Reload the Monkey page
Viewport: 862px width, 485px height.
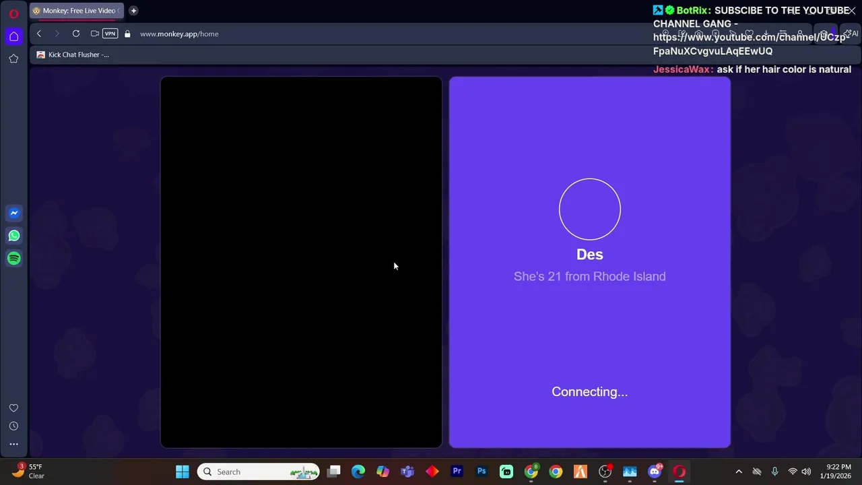[76, 34]
